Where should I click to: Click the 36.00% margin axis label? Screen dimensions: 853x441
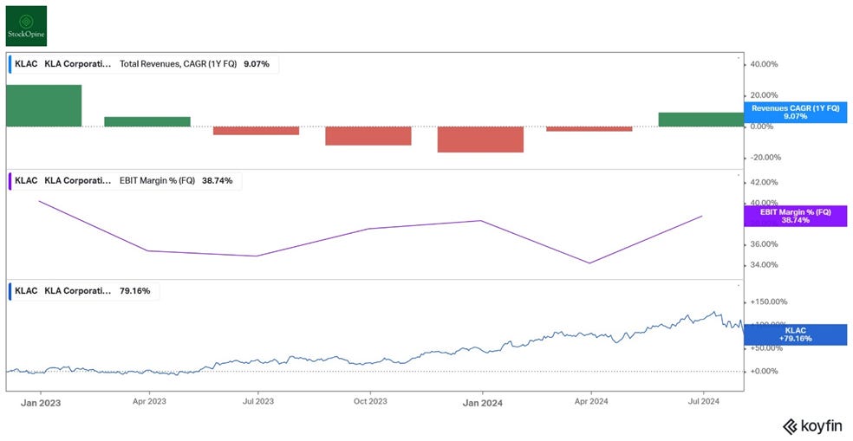point(764,244)
